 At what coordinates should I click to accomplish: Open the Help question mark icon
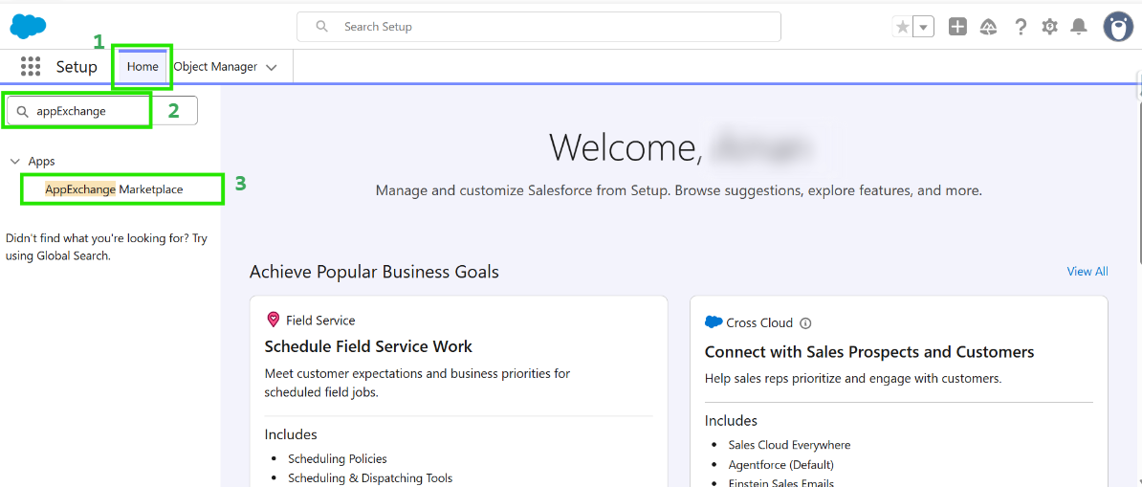pyautogui.click(x=1021, y=27)
